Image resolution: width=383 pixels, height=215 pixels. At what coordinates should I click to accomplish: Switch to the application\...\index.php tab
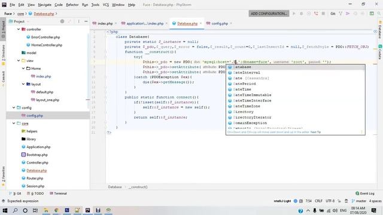(145, 23)
